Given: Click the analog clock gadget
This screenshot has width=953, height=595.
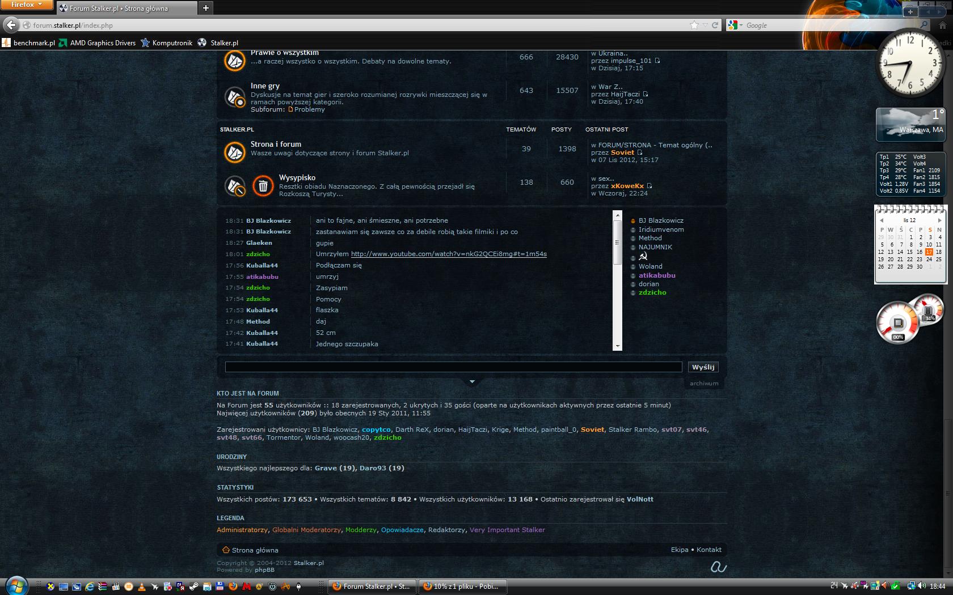Looking at the screenshot, I should click(x=910, y=63).
